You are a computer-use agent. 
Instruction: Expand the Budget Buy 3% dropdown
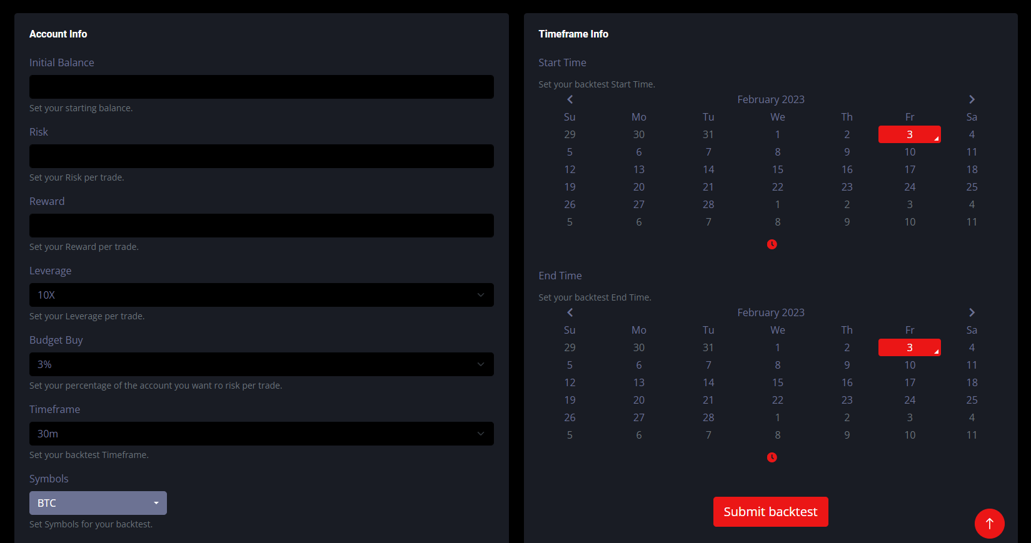(261, 364)
